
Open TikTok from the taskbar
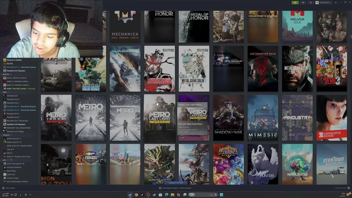click(142, 195)
